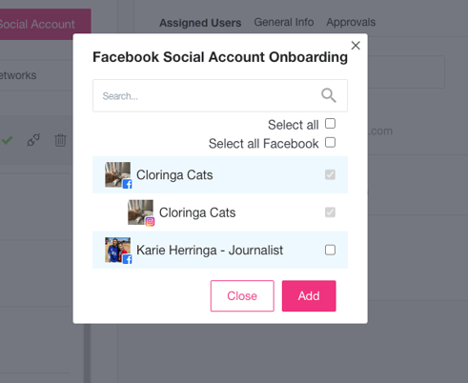This screenshot has height=383, width=468.
Task: Toggle the Cloringa Cats Facebook checkbox
Action: point(330,174)
